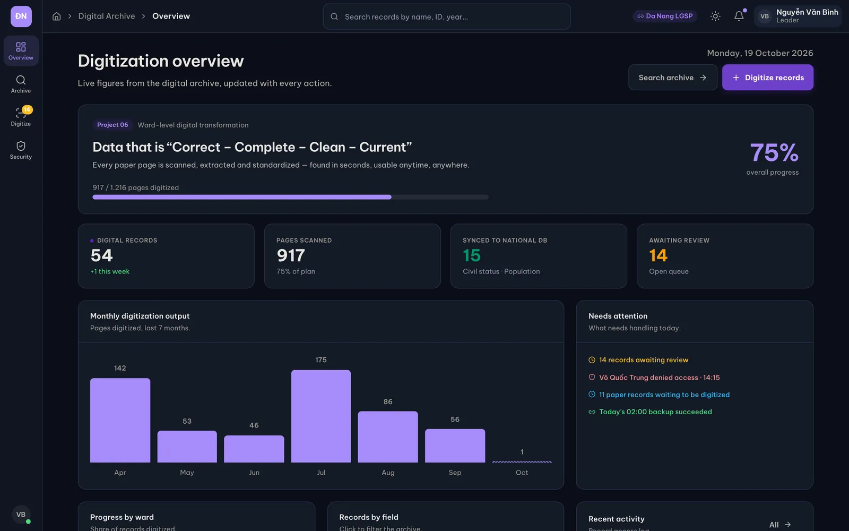
Task: Open the Security sidebar section
Action: (x=21, y=150)
